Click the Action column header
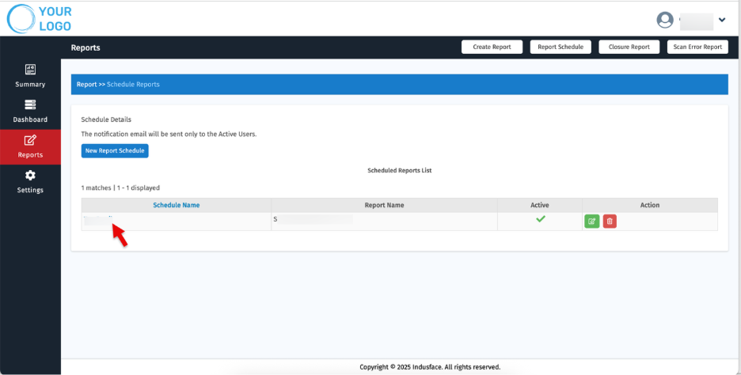The image size is (741, 375). coord(650,205)
